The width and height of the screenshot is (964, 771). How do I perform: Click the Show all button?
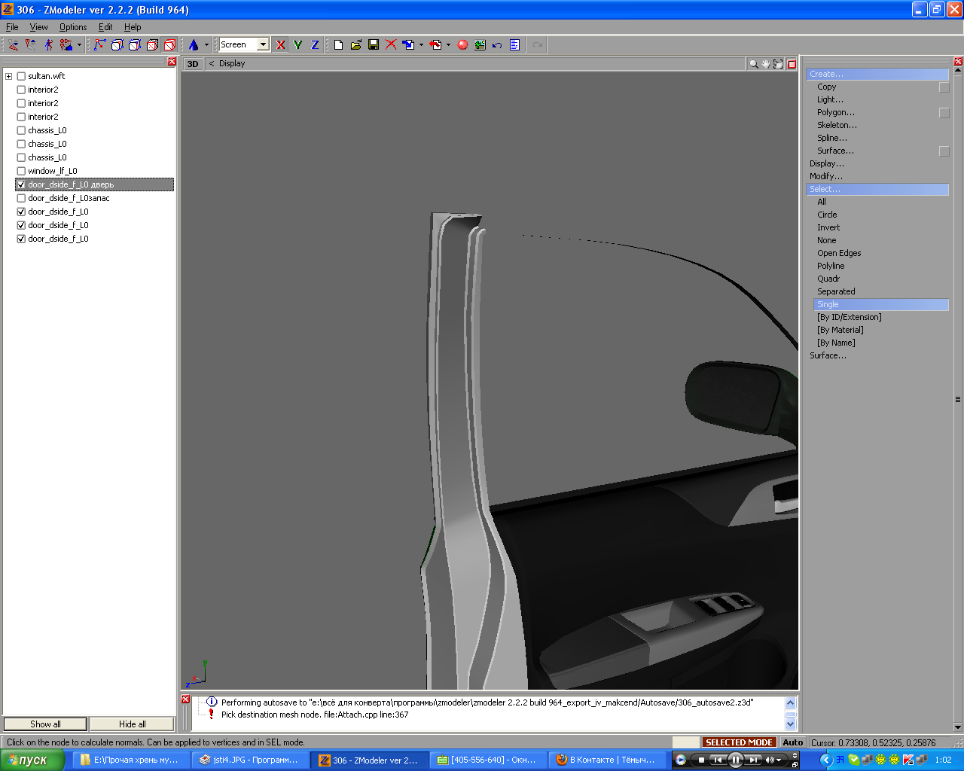pyautogui.click(x=46, y=724)
